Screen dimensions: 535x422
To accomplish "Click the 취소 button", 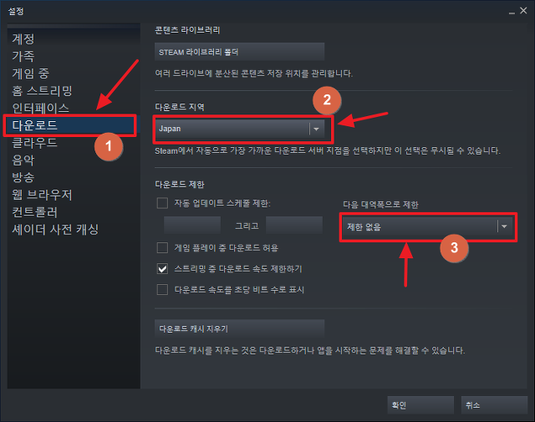I will 494,405.
